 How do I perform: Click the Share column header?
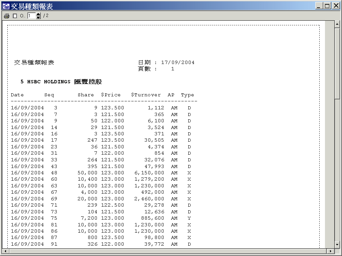coord(86,95)
